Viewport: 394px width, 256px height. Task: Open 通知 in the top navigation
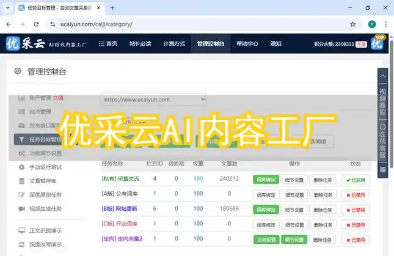pos(275,43)
